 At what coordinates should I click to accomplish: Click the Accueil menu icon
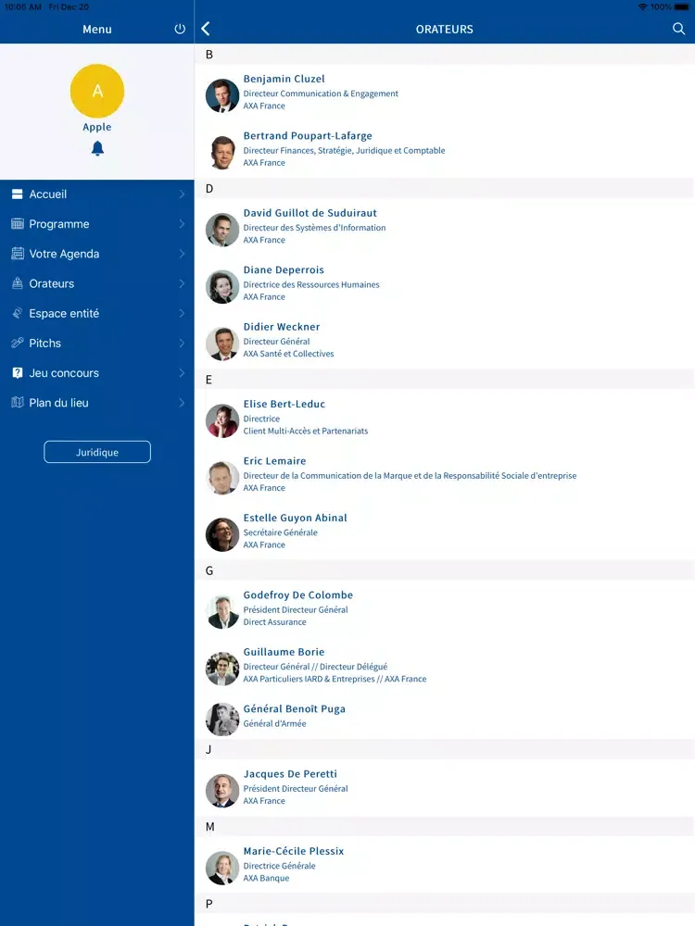[17, 194]
